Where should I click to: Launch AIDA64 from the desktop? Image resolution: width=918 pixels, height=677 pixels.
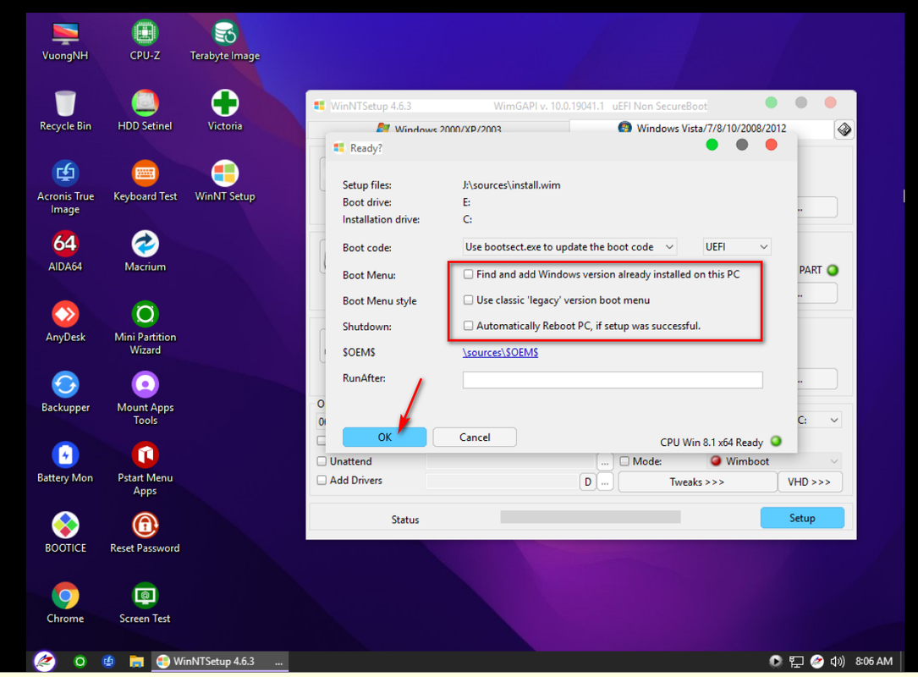pyautogui.click(x=65, y=251)
